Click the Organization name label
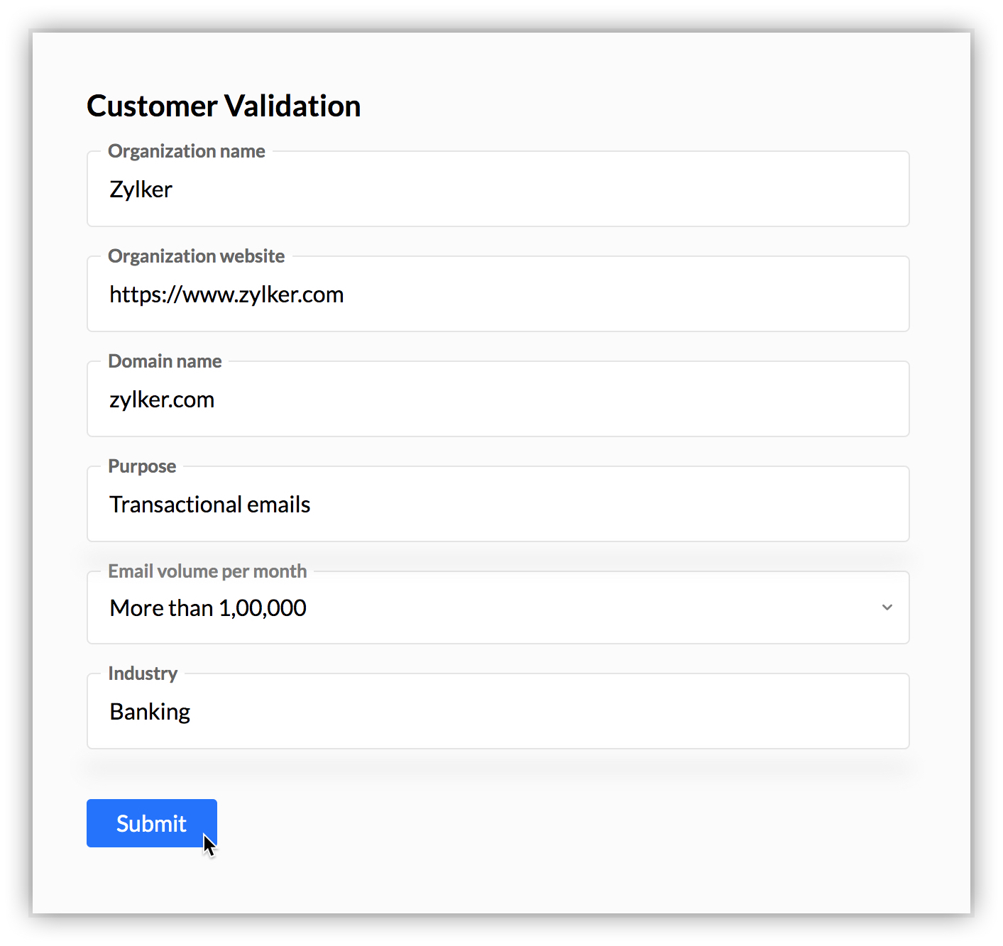Viewport: 1003px width, 946px height. (187, 151)
